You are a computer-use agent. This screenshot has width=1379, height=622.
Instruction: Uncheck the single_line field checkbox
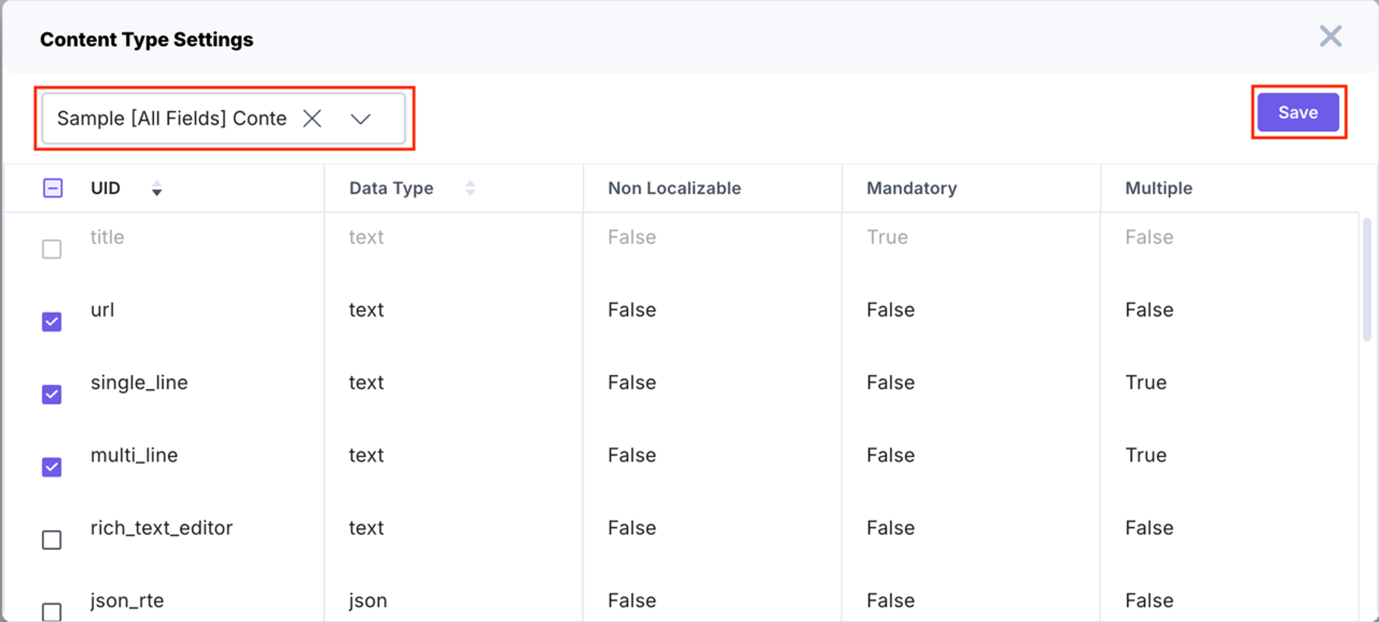(51, 394)
